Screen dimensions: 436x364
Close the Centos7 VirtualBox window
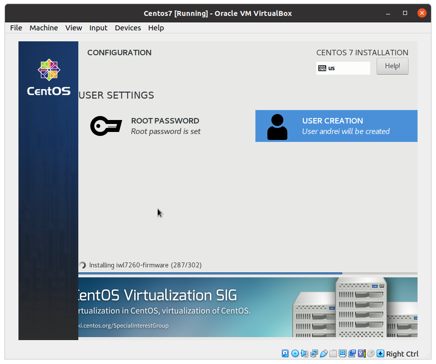coord(422,13)
